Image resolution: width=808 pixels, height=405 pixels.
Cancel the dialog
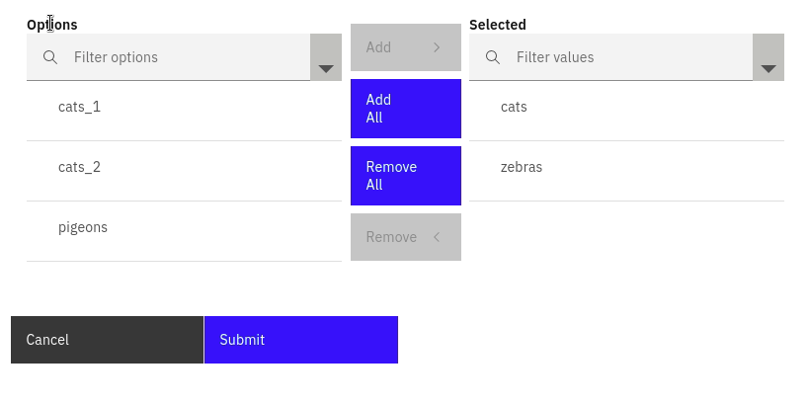coord(108,340)
